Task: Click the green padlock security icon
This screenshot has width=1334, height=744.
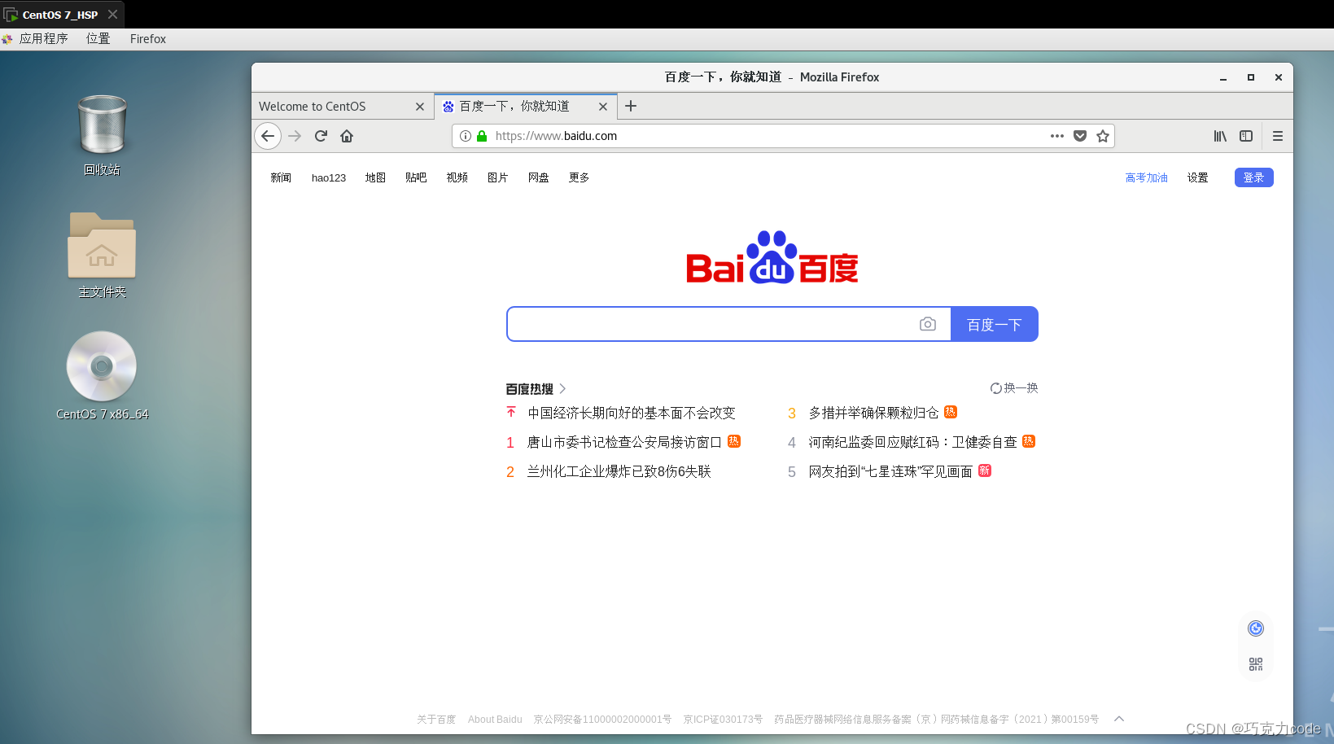Action: [x=482, y=136]
